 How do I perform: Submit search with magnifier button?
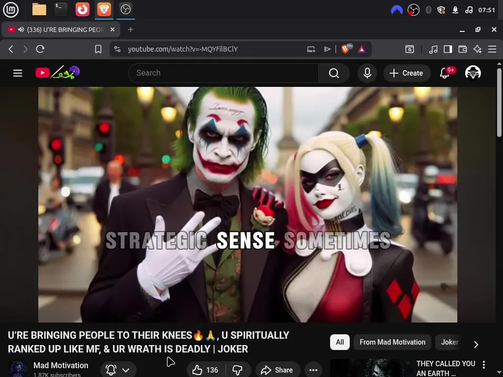(x=334, y=73)
